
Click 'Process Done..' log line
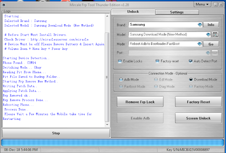(16, 110)
